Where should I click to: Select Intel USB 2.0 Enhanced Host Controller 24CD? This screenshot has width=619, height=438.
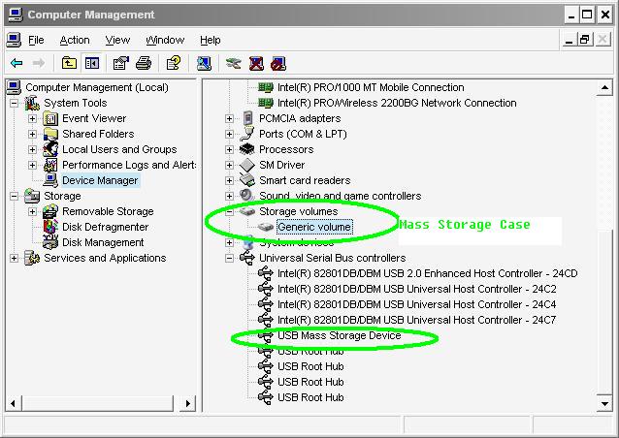[428, 273]
